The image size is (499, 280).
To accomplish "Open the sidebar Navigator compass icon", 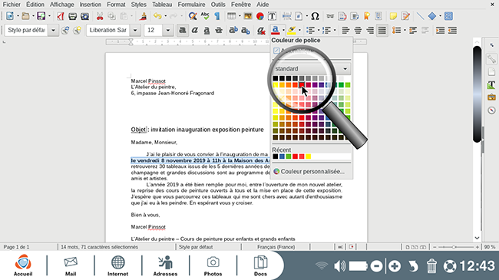I will pyautogui.click(x=491, y=110).
